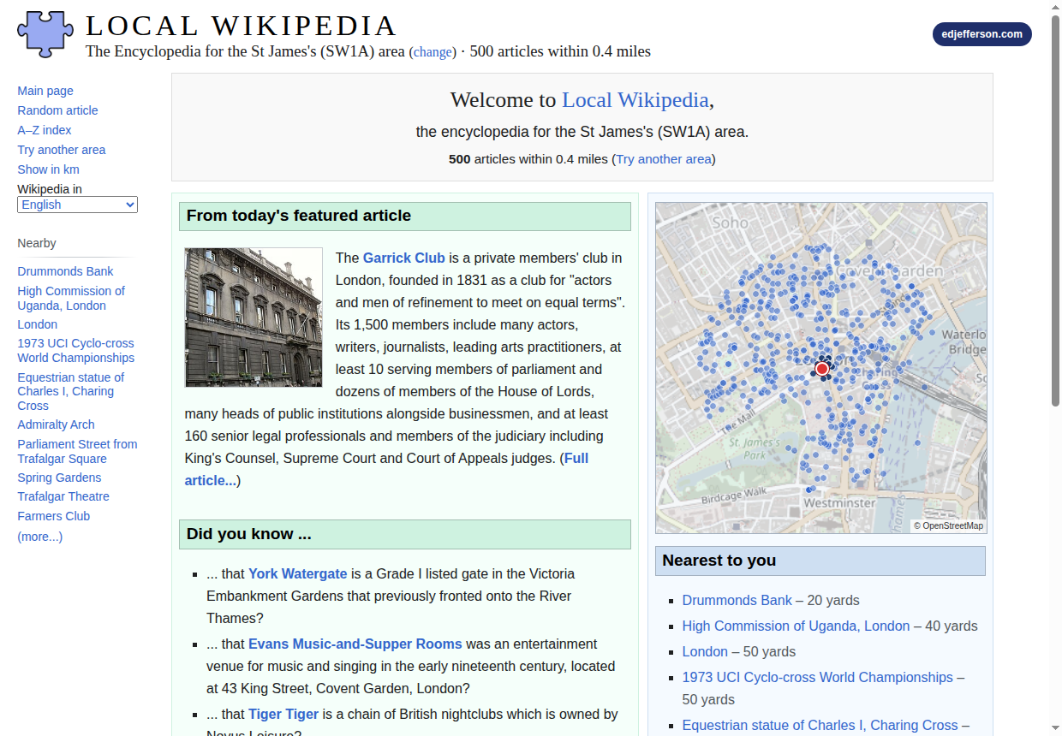Open London in Nearest to you list
The width and height of the screenshot is (1062, 736).
(705, 651)
